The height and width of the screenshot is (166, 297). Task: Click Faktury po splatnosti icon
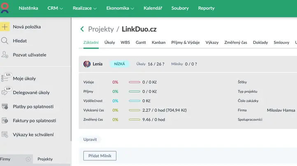5,121
